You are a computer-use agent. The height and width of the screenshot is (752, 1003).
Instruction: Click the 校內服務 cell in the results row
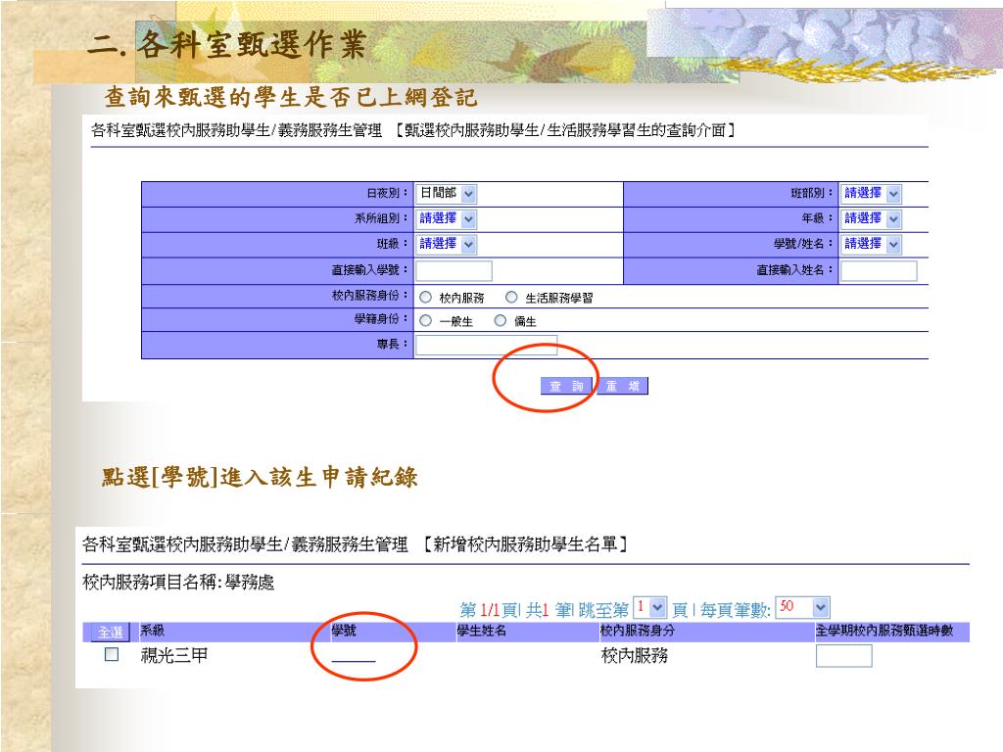point(635,655)
